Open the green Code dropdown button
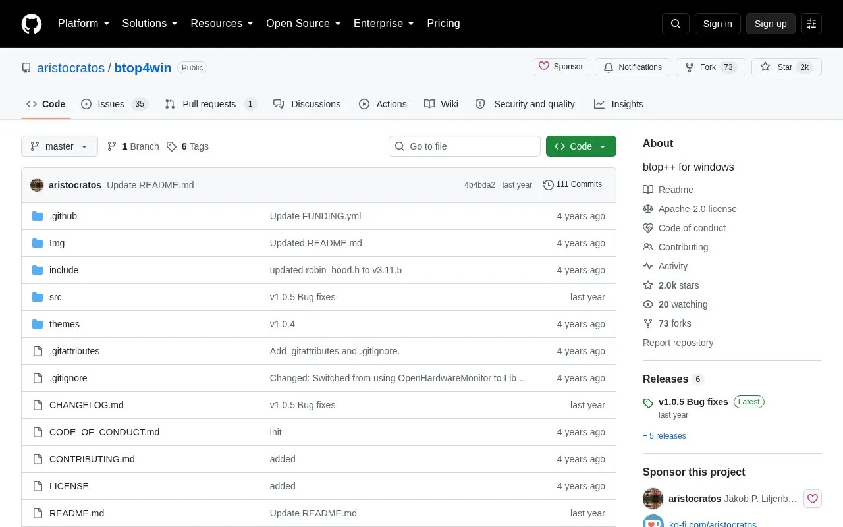The height and width of the screenshot is (527, 843). pyautogui.click(x=581, y=146)
